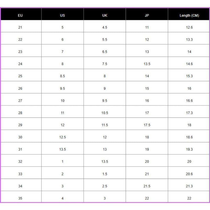Select the UK column header
The width and height of the screenshot is (210, 210).
105,15
